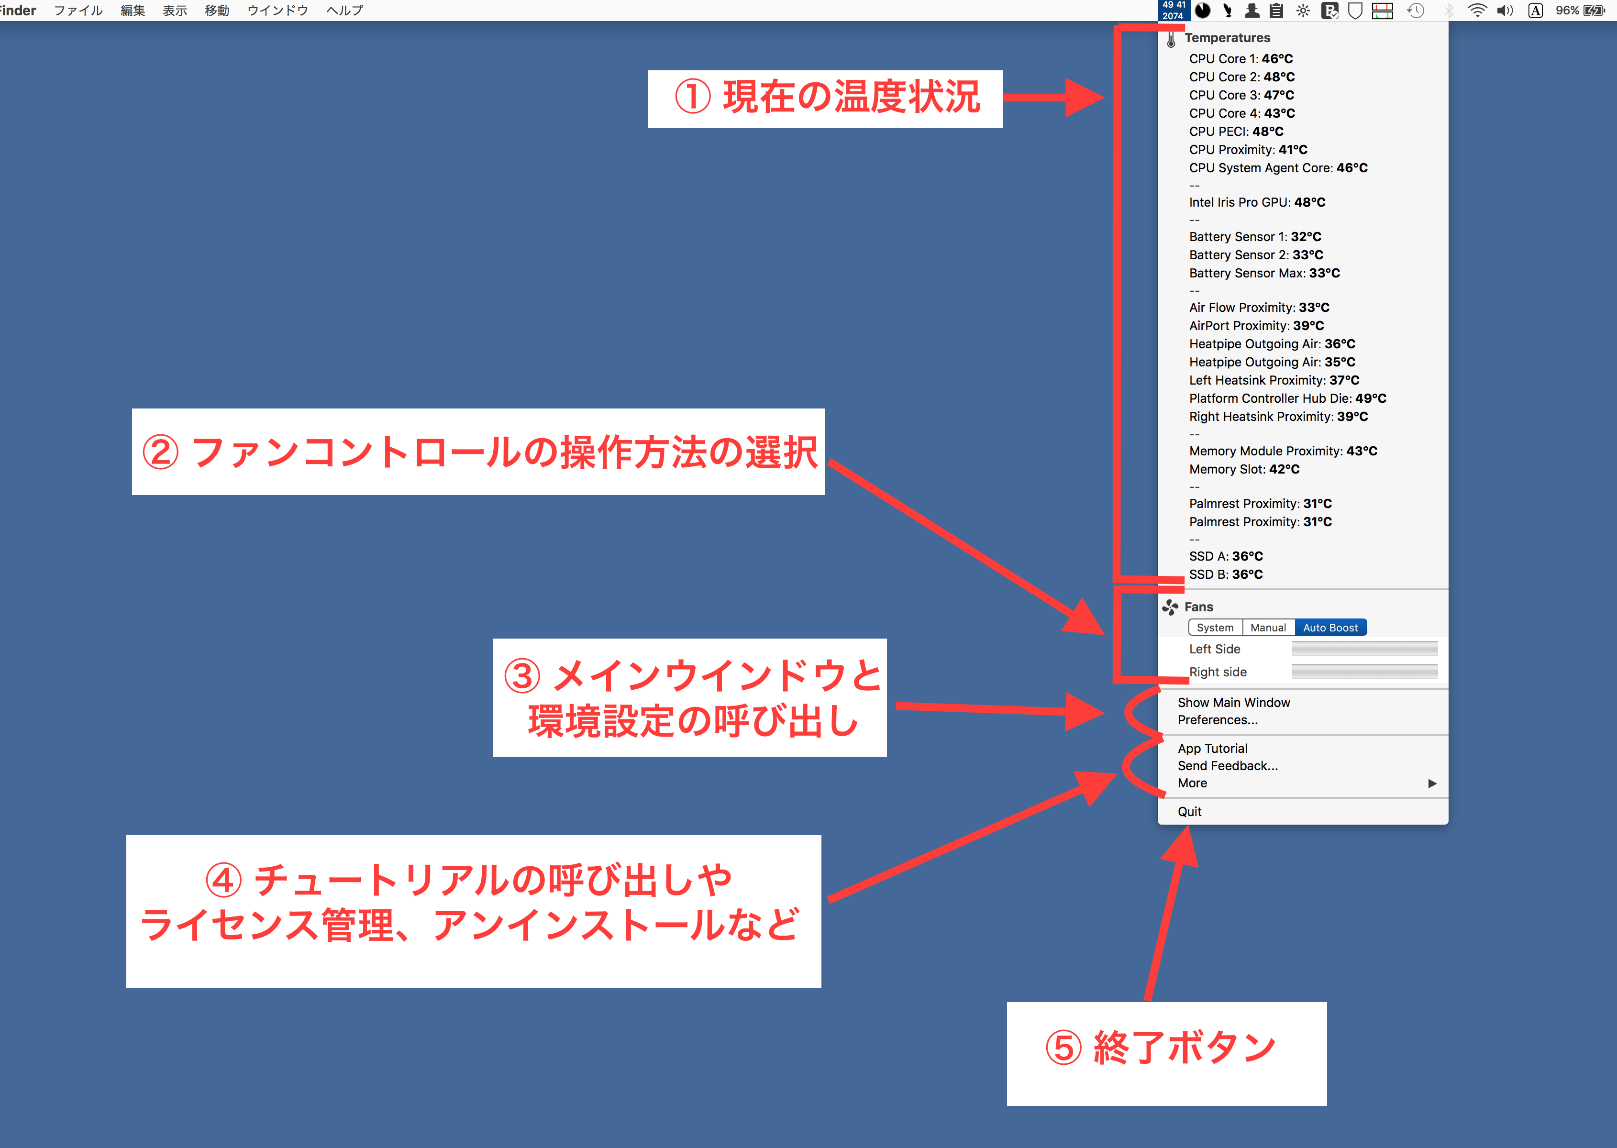Screen dimensions: 1617x1148
Task: Choose Show Main Window
Action: (1234, 703)
